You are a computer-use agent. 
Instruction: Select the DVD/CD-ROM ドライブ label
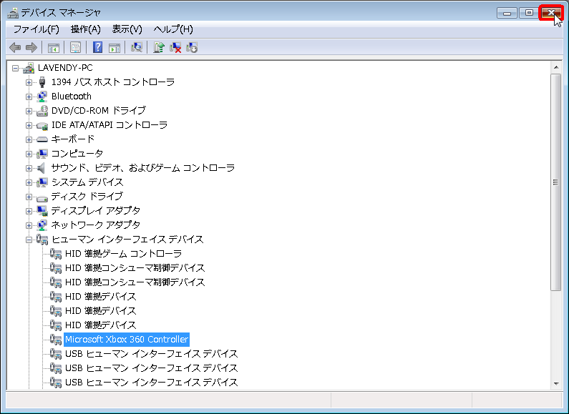point(99,111)
